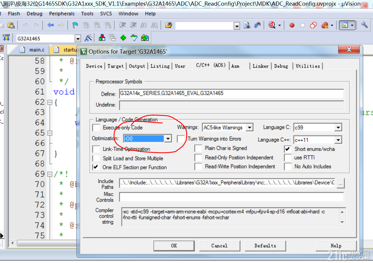
Task: Enable Execute-only Code checkbox
Action: pyautogui.click(x=96, y=128)
